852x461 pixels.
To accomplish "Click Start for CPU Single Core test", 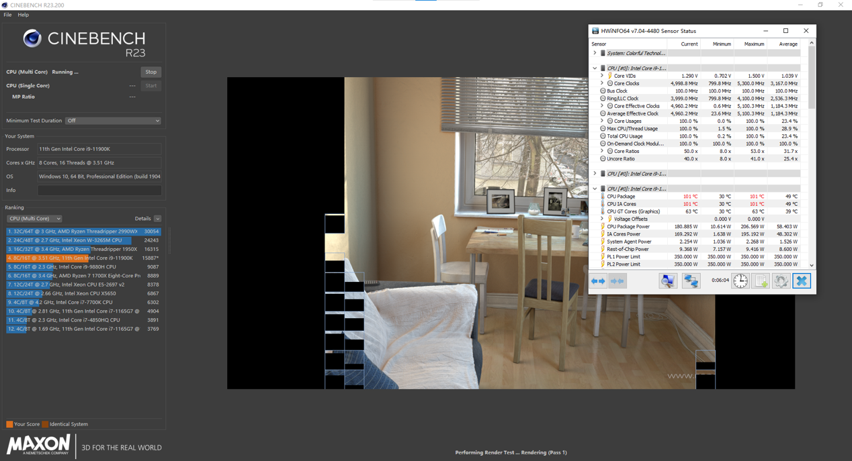I will 151,86.
